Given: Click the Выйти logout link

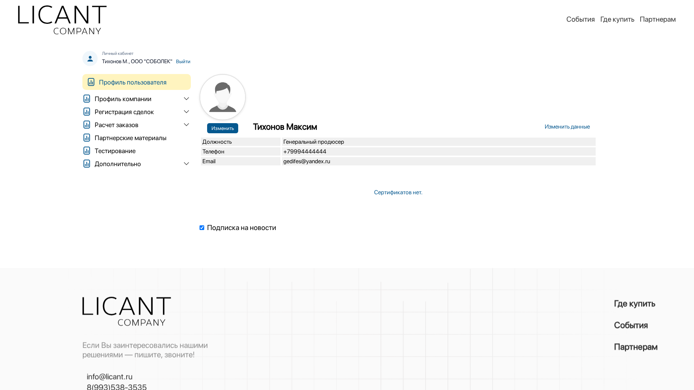Looking at the screenshot, I should pyautogui.click(x=183, y=61).
